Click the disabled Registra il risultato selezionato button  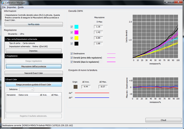pyautogui.click(x=34, y=116)
